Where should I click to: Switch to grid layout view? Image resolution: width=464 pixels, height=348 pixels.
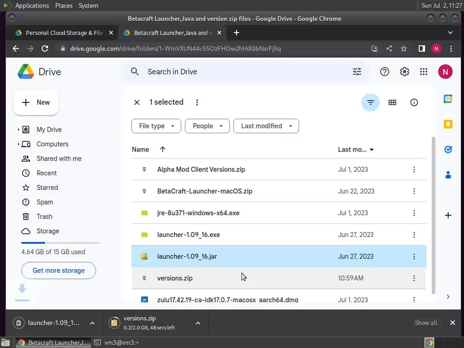click(392, 102)
